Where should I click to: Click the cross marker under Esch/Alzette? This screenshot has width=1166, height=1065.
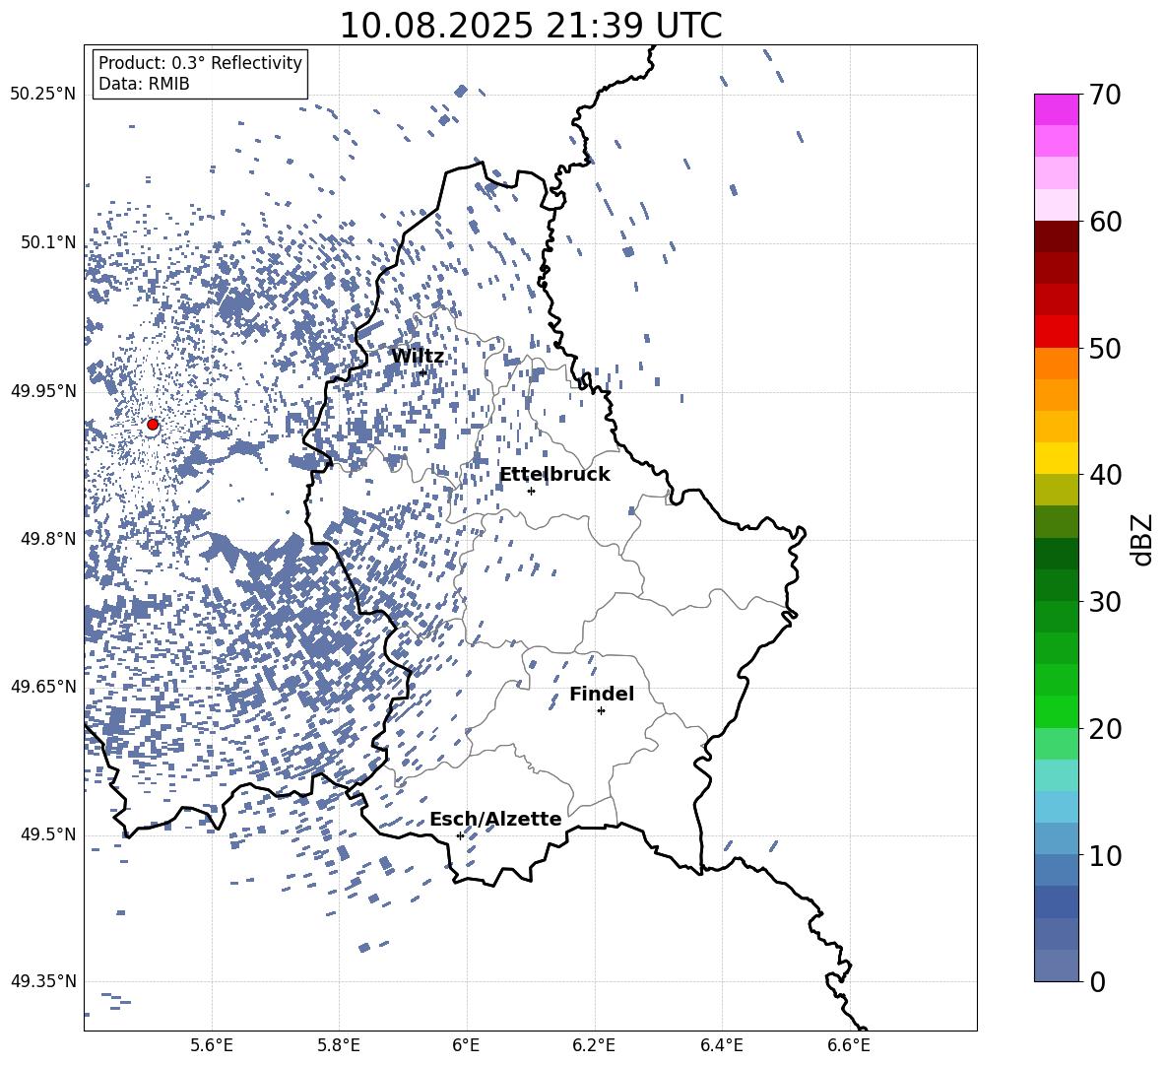pos(460,835)
